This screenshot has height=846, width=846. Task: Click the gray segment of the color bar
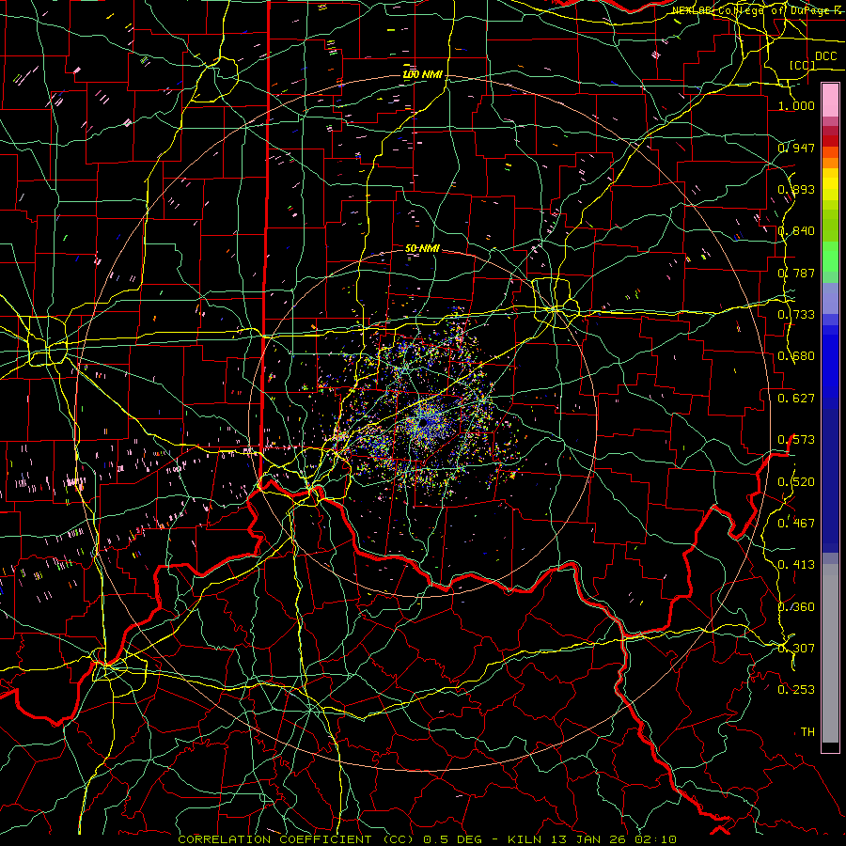[x=830, y=653]
